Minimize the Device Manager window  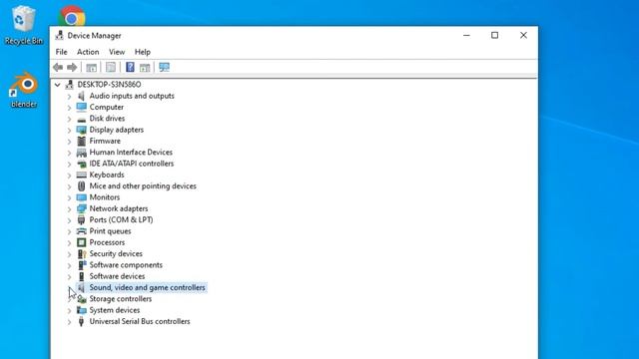(466, 36)
